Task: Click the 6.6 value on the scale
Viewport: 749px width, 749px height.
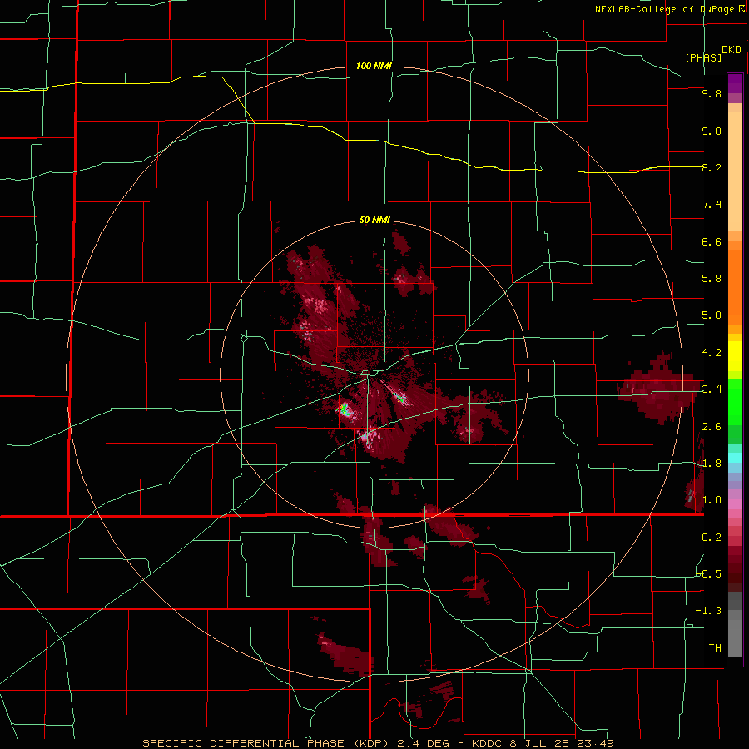Action: (x=712, y=242)
